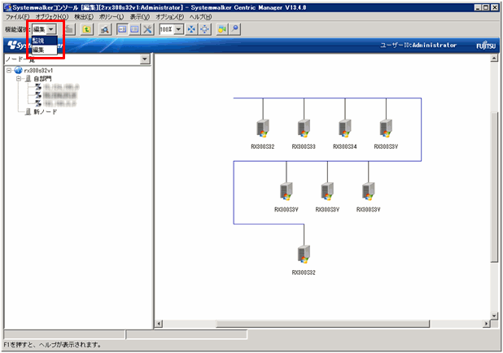Click the 100% zoom value field
The width and height of the screenshot is (503, 353).
(167, 29)
